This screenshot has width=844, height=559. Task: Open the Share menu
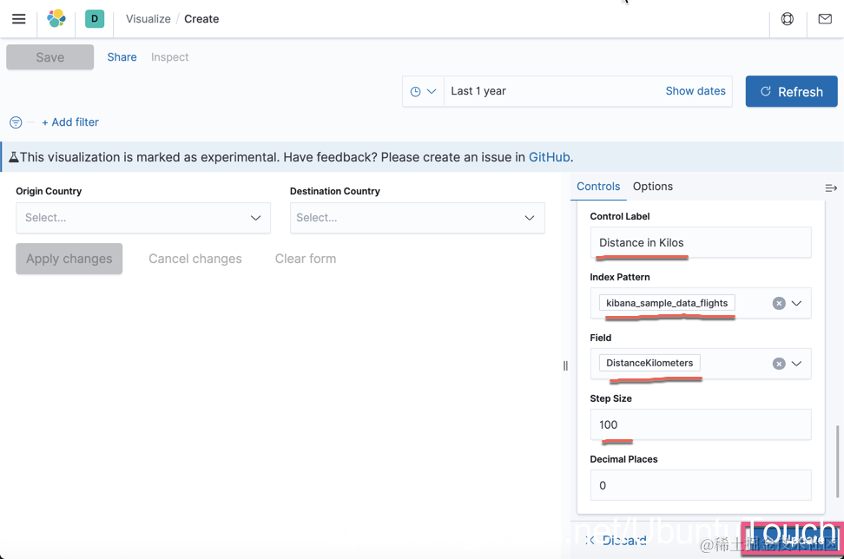122,57
